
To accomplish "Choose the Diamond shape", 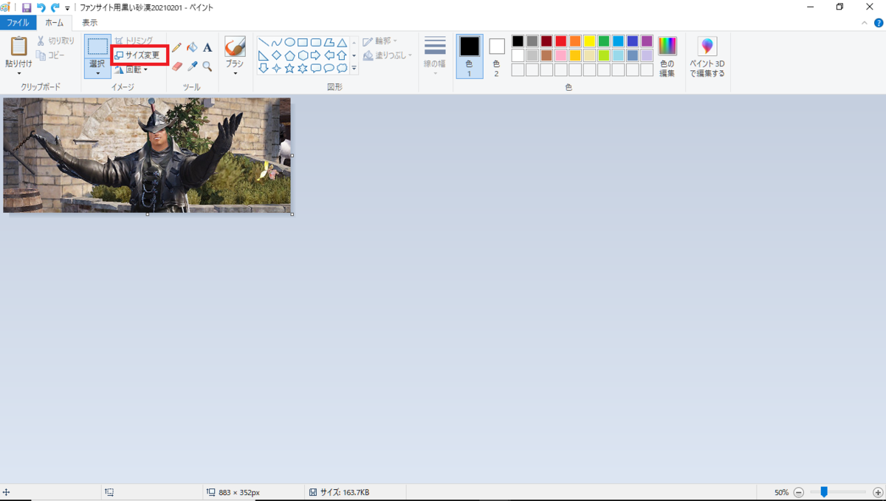I will coord(276,55).
